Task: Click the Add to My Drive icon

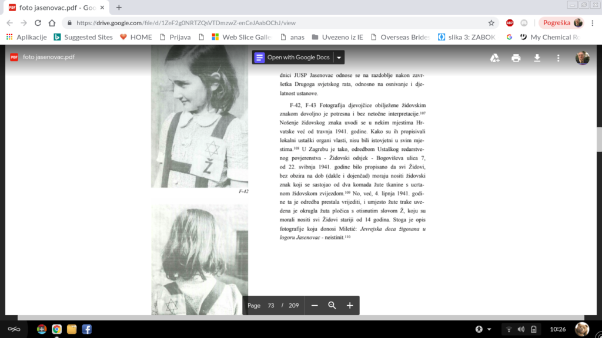Action: coord(495,58)
